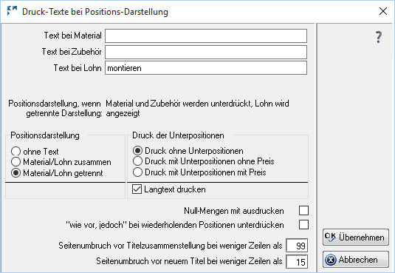Choose 'Material/Lohn zusammen' radio option
Screen dimensions: 395x273
click(x=16, y=162)
